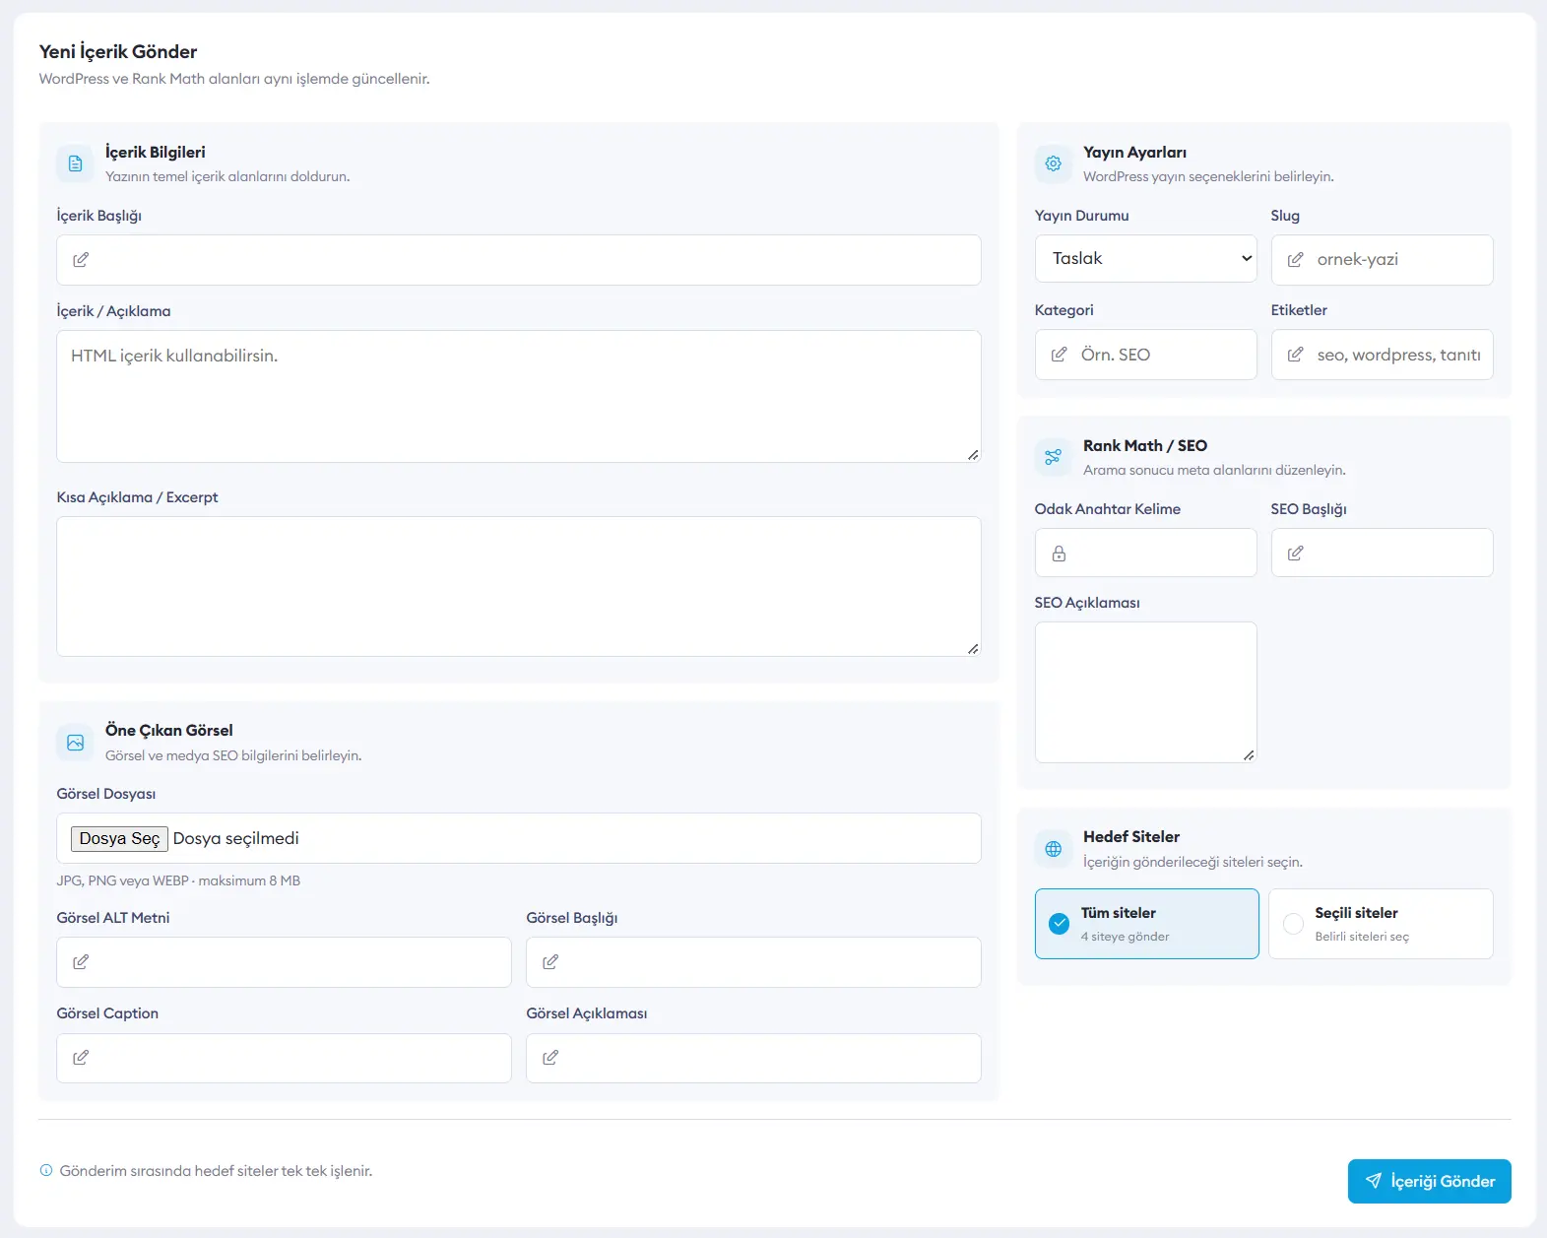Click the edit icon in Görsel Açıklaması field

point(550,1058)
